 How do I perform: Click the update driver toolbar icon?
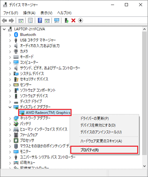click(67, 20)
